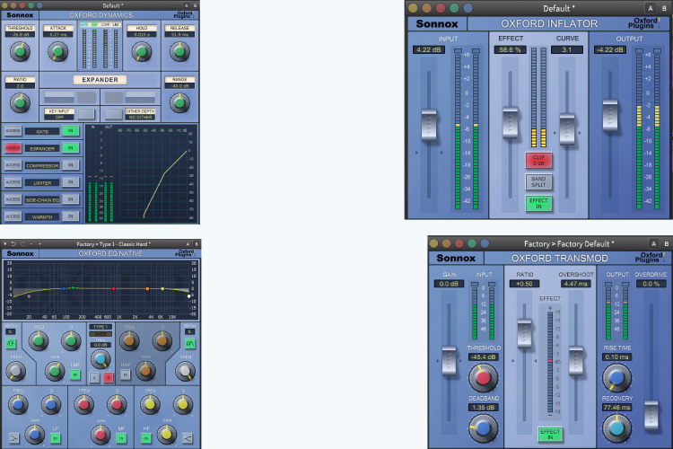Click the redo arrow in Oxford EQ toolbar
Image resolution: width=673 pixels, height=449 pixels.
(x=22, y=244)
